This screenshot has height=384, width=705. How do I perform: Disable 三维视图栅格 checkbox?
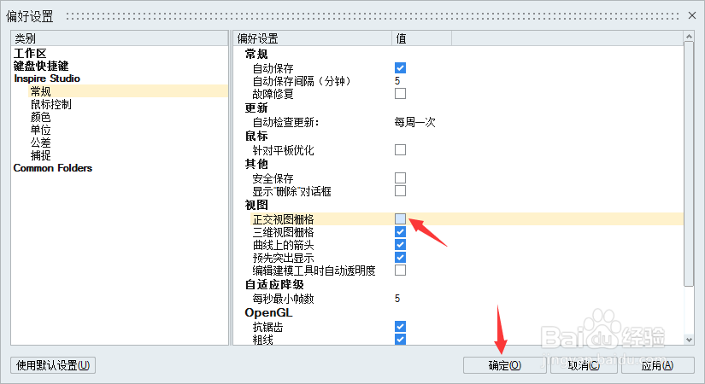[400, 232]
